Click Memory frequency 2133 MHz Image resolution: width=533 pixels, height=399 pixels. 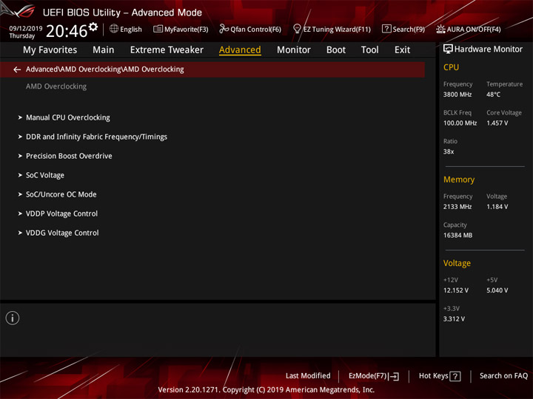(457, 207)
